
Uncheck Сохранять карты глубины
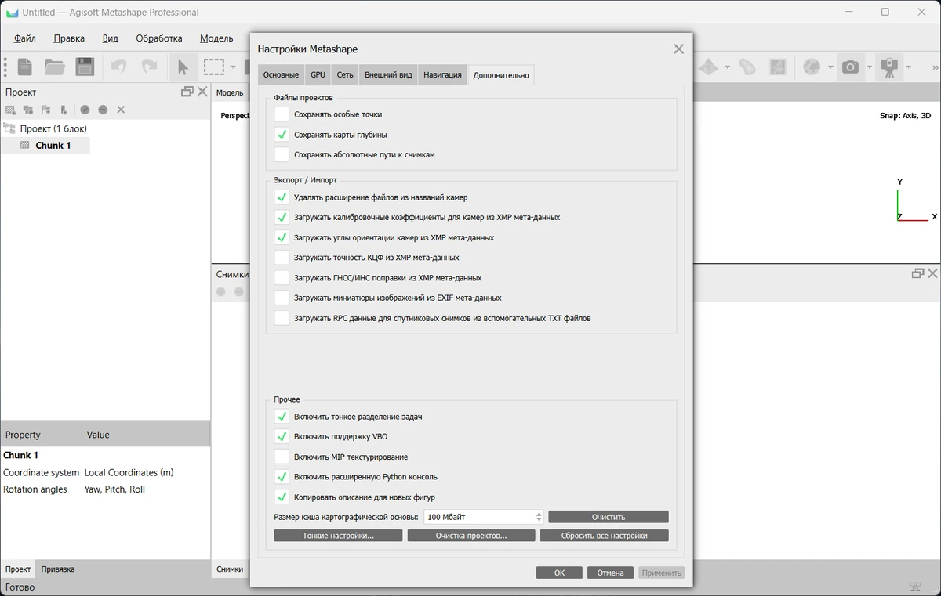coord(282,135)
